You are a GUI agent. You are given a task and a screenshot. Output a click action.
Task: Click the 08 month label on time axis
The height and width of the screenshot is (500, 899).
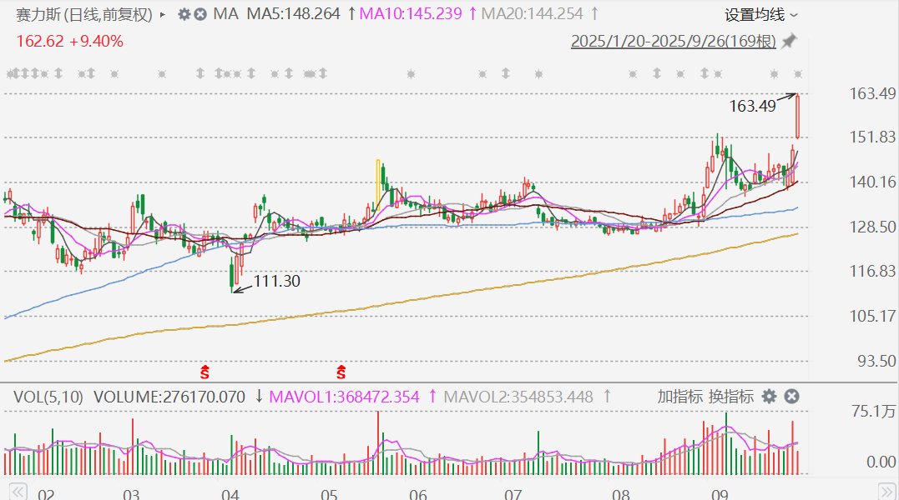[x=620, y=494]
